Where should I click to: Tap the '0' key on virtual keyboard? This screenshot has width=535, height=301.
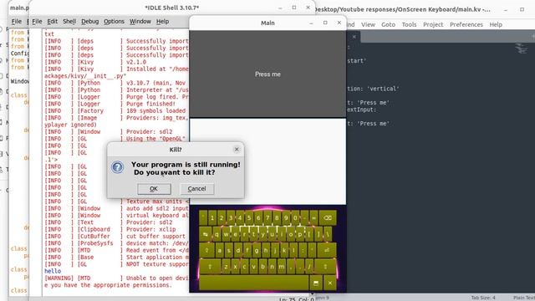pos(295,217)
